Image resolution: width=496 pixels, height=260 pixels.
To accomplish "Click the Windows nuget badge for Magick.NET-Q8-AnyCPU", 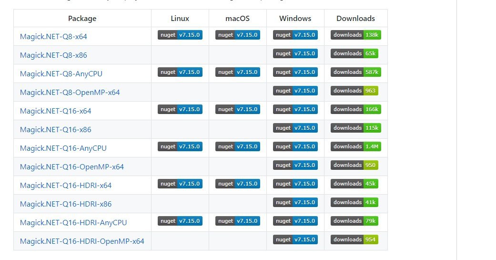I will 295,72.
